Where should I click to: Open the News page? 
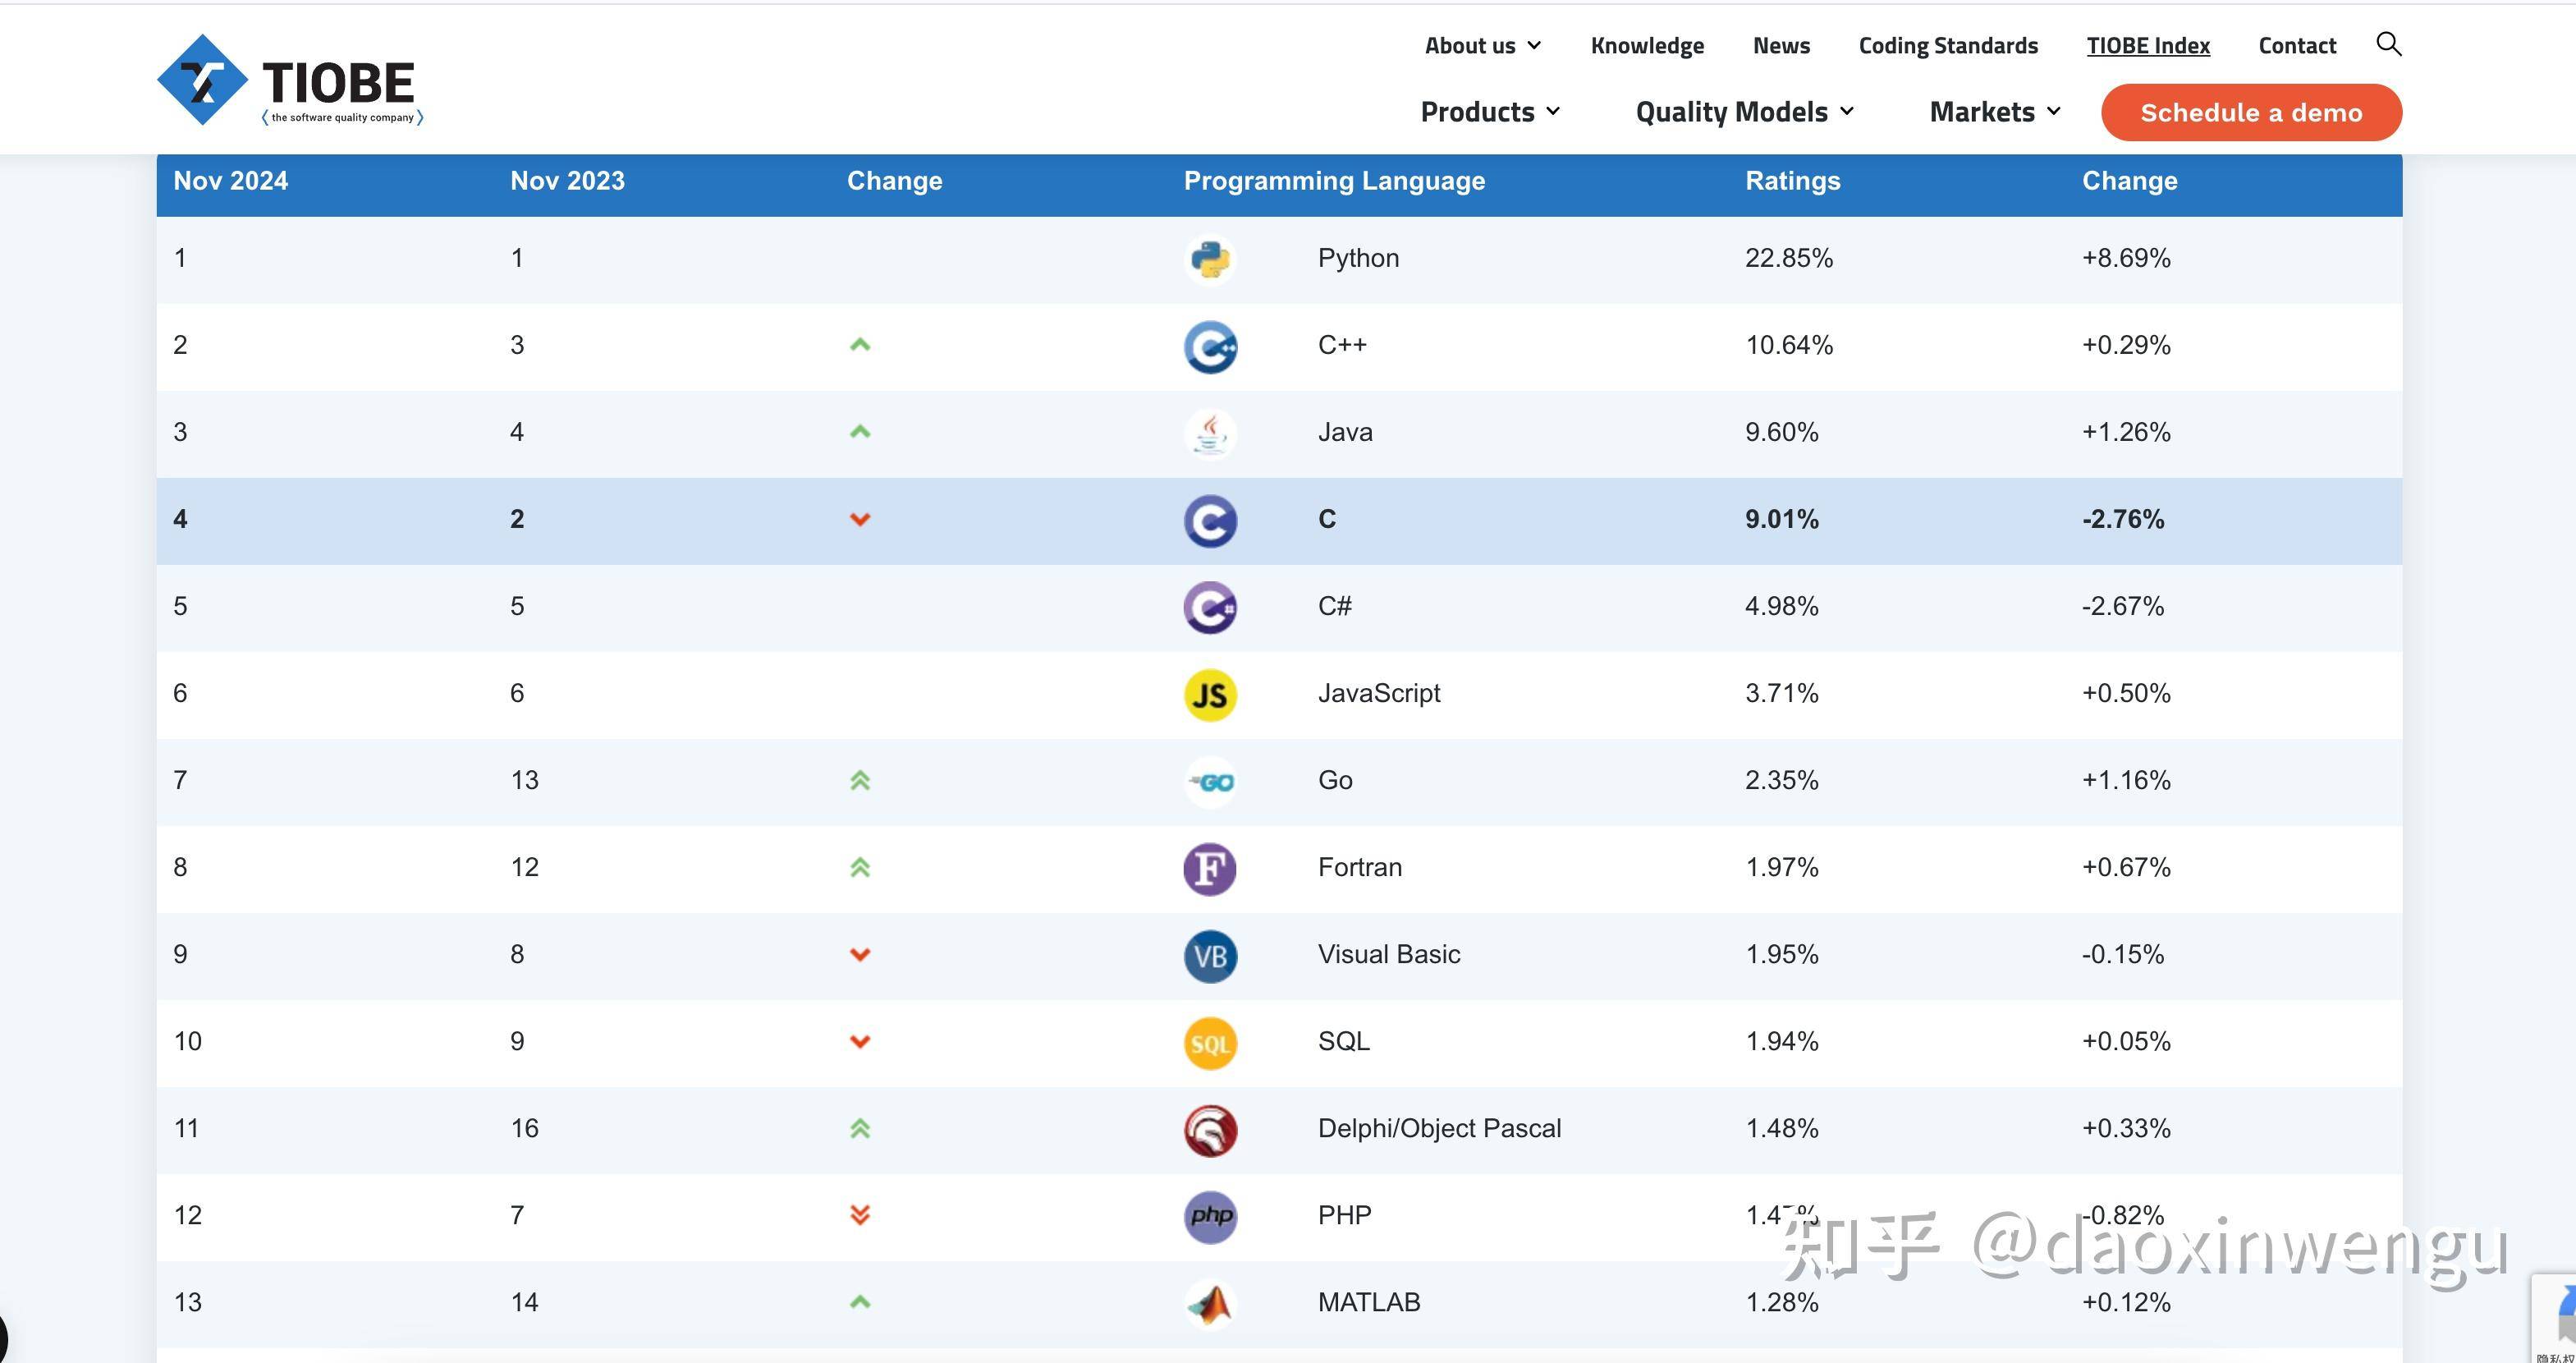[x=1781, y=46]
